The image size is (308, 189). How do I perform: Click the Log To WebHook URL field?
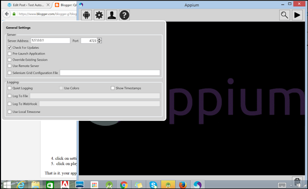coord(100,104)
